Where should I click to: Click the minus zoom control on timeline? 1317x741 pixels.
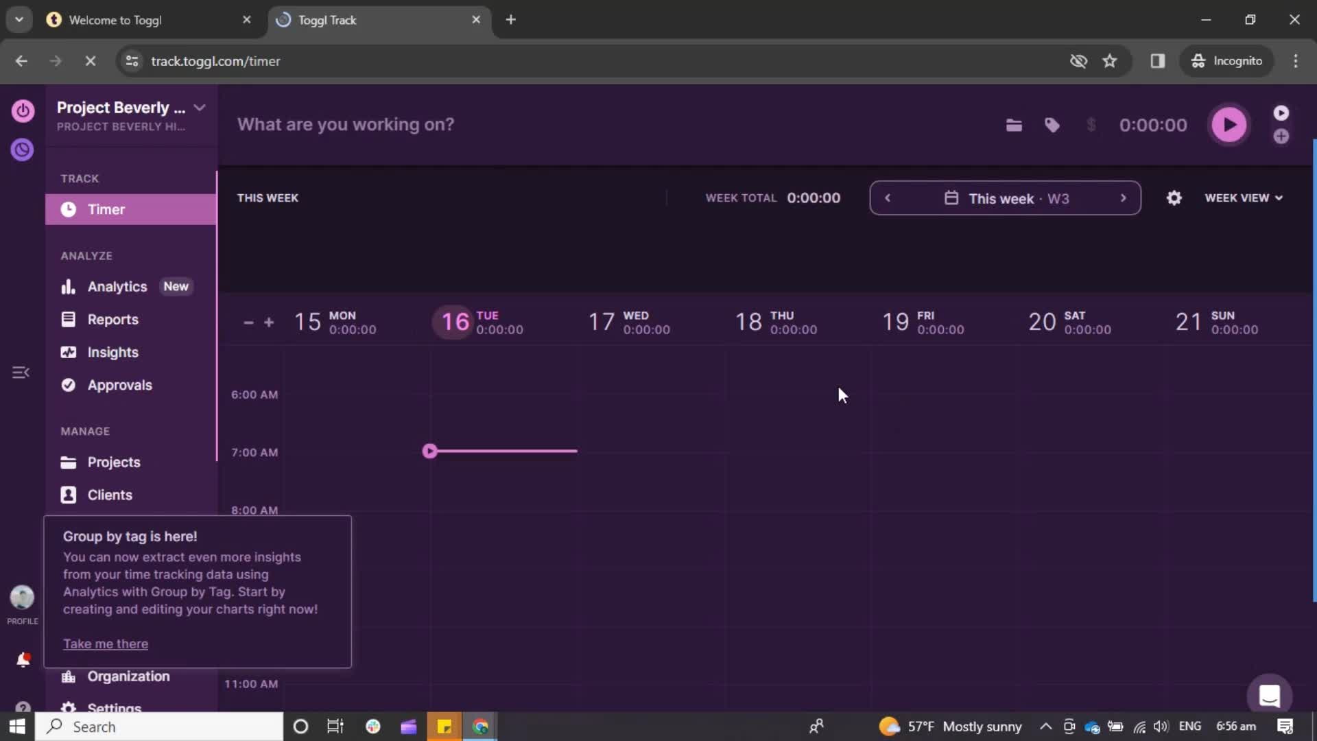249,322
